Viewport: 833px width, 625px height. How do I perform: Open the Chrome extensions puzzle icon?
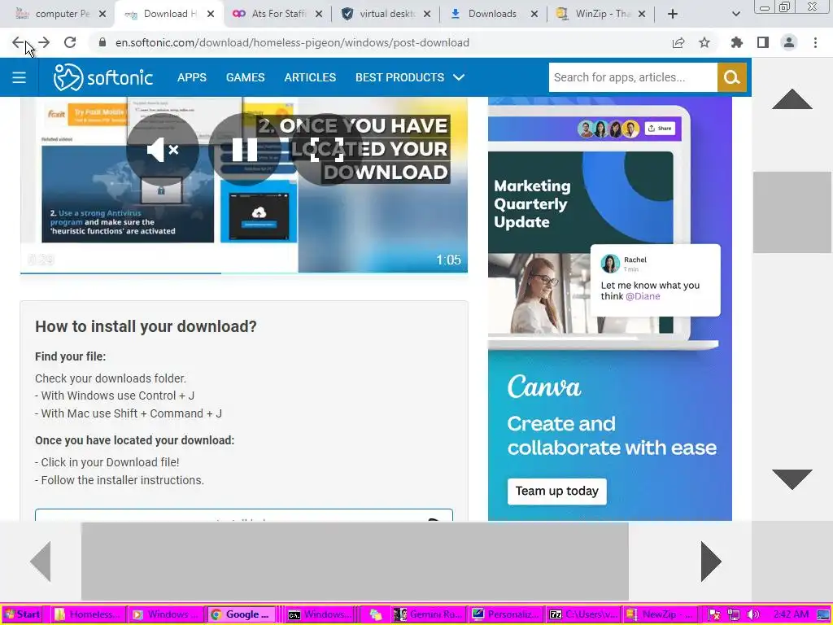tap(737, 42)
